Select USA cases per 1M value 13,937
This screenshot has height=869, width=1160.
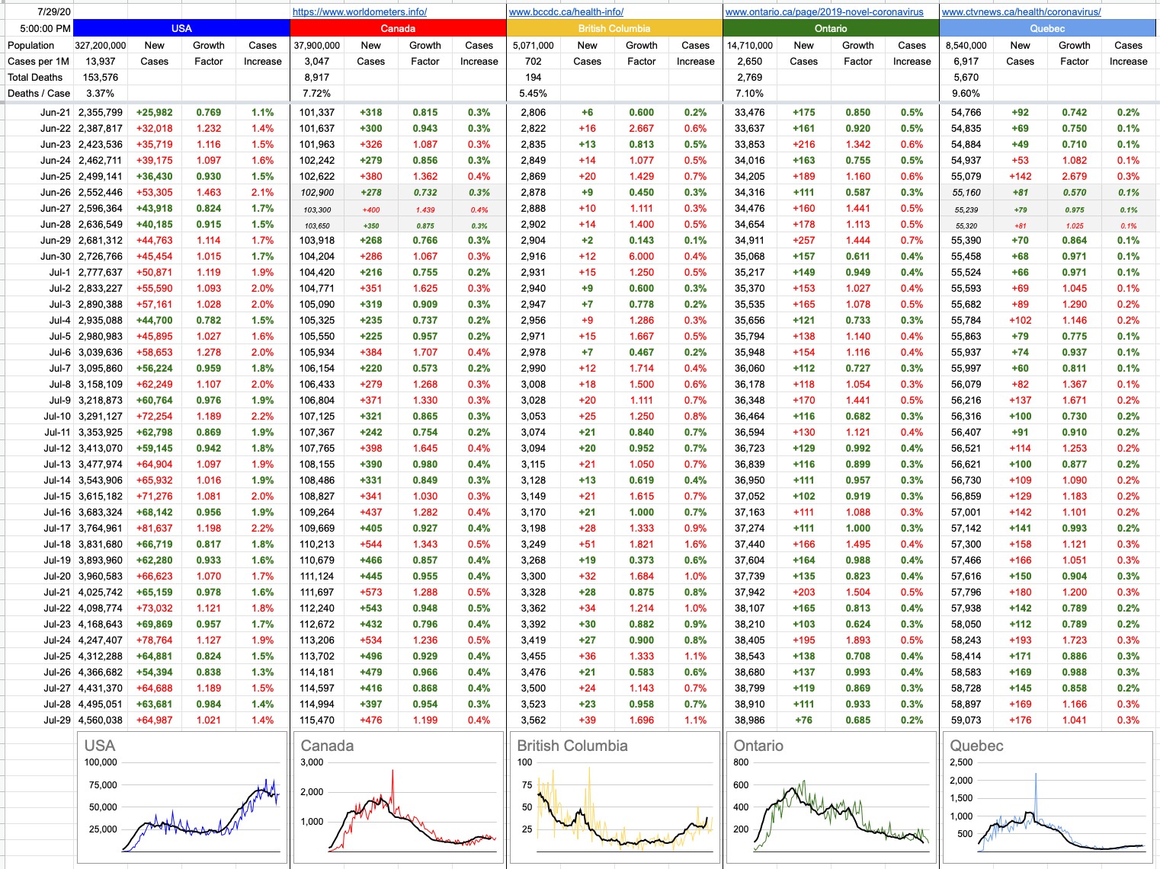pos(101,61)
